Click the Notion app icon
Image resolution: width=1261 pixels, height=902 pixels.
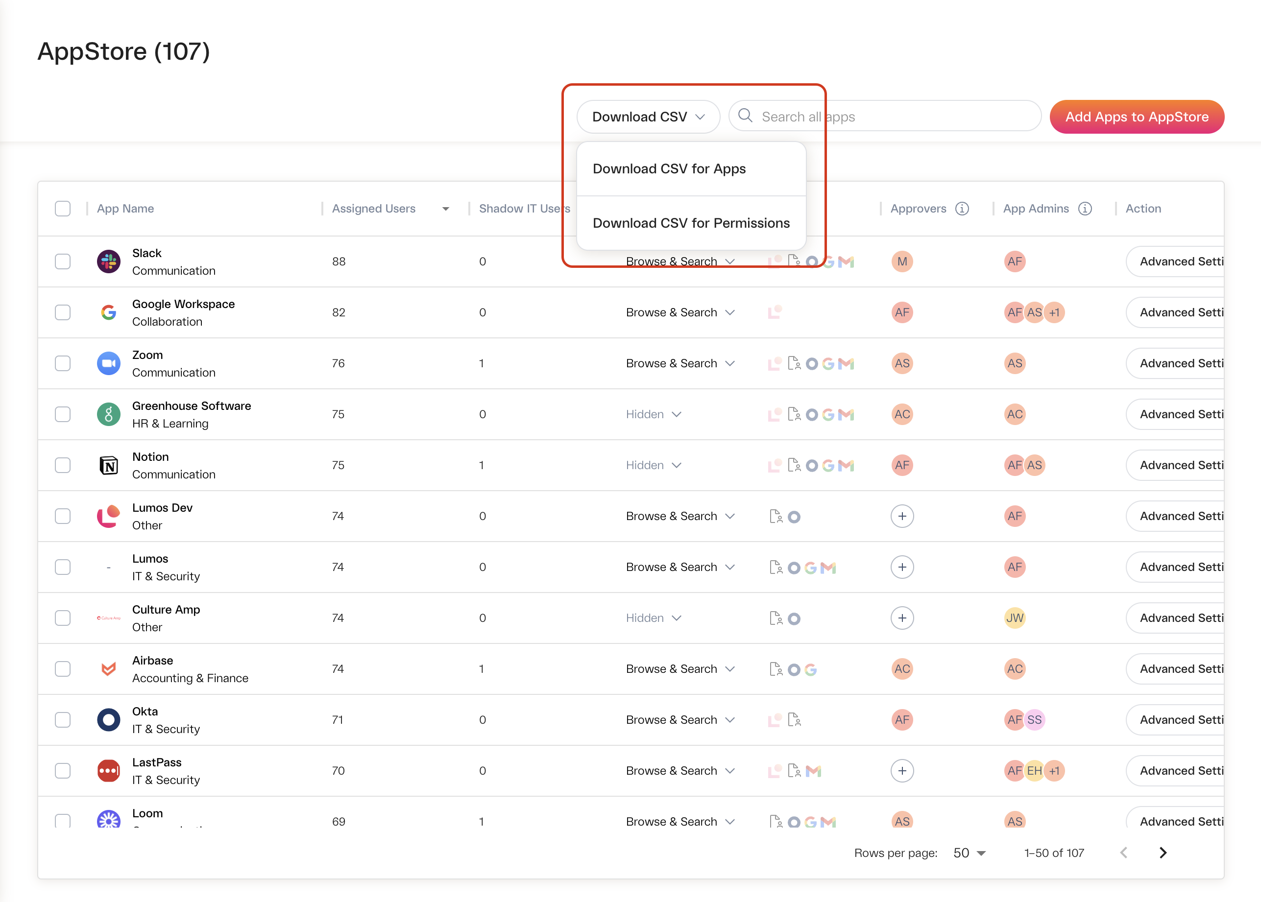[108, 465]
